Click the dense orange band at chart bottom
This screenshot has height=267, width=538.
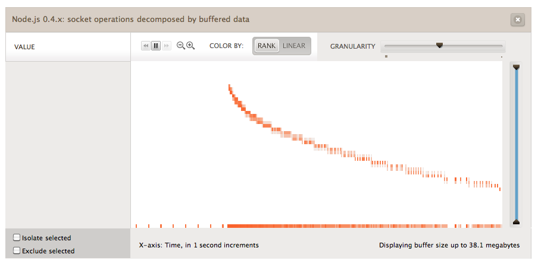364,226
